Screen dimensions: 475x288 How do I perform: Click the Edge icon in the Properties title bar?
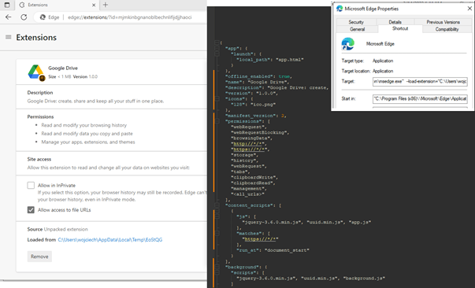tap(340, 9)
